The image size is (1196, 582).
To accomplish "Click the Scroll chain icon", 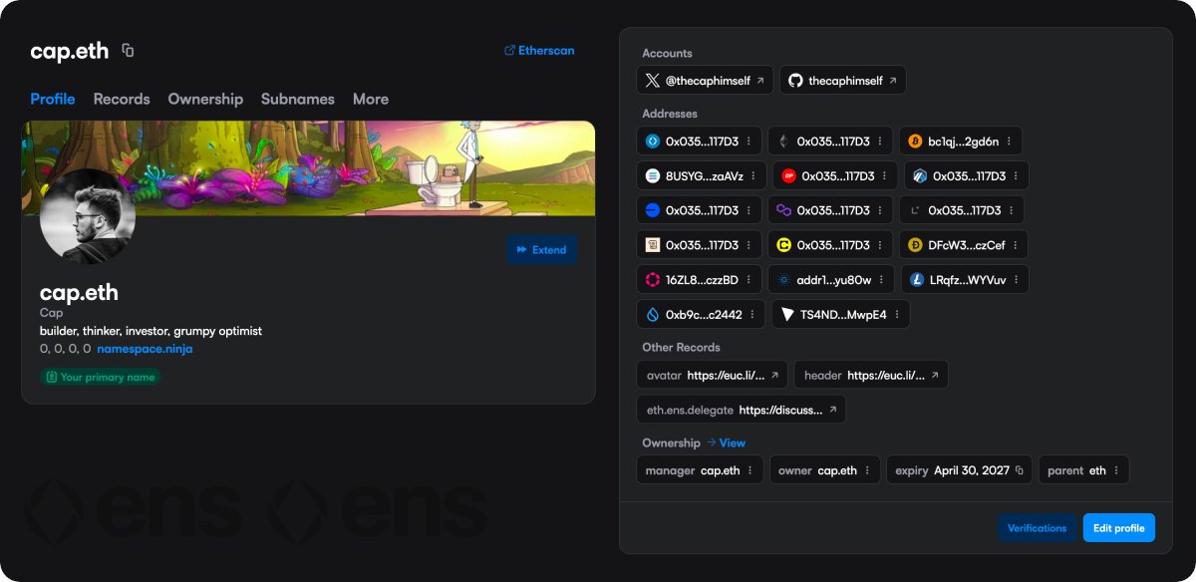I will pos(653,245).
